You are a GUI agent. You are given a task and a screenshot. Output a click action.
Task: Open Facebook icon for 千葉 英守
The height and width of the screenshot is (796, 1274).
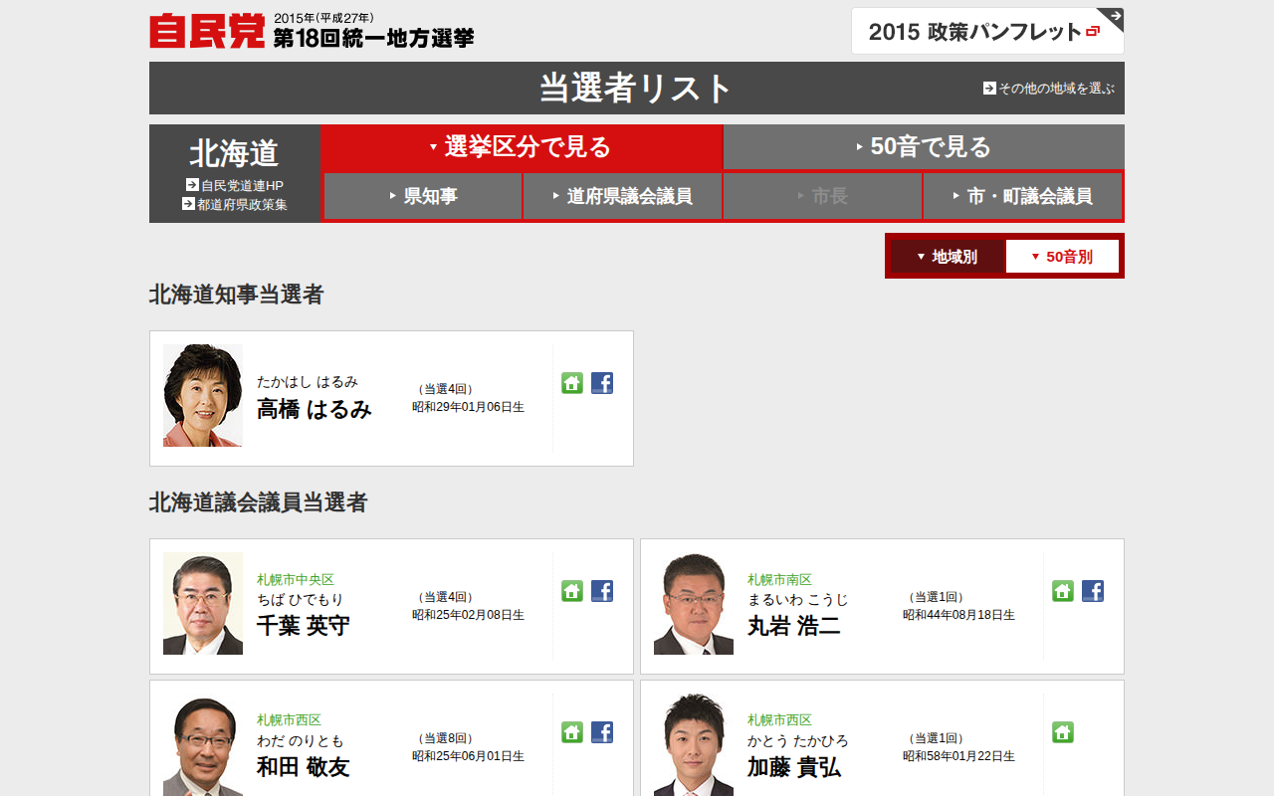pyautogui.click(x=602, y=591)
